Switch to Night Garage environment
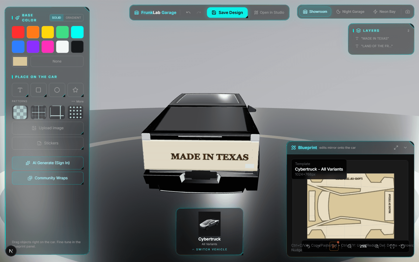Image resolution: width=419 pixels, height=262 pixels. (350, 12)
